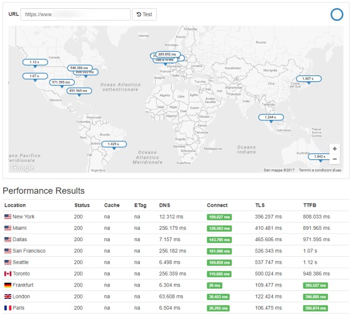350x314 pixels.
Task: Click the 1.842 s map marker
Action: coord(320,156)
